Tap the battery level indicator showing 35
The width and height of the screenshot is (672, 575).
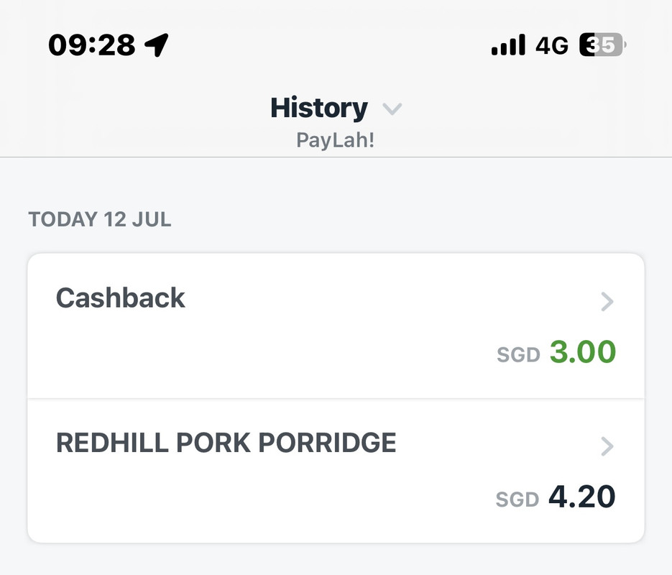602,45
